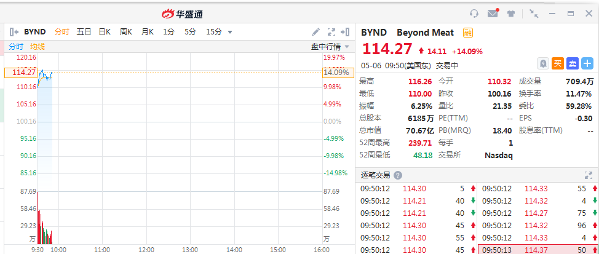Screen dimensions: 599x254
Task: Click the 华盛通 application logo
Action: pyautogui.click(x=182, y=14)
